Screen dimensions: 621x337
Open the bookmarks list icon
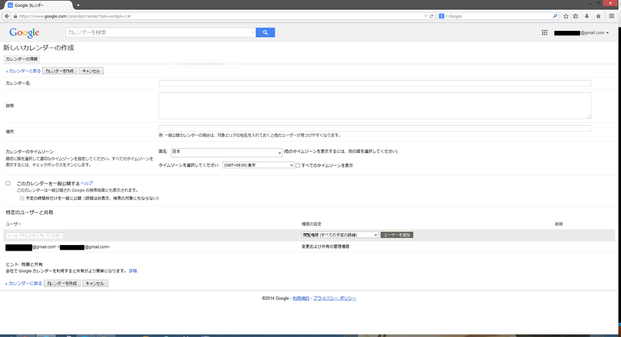coord(576,16)
